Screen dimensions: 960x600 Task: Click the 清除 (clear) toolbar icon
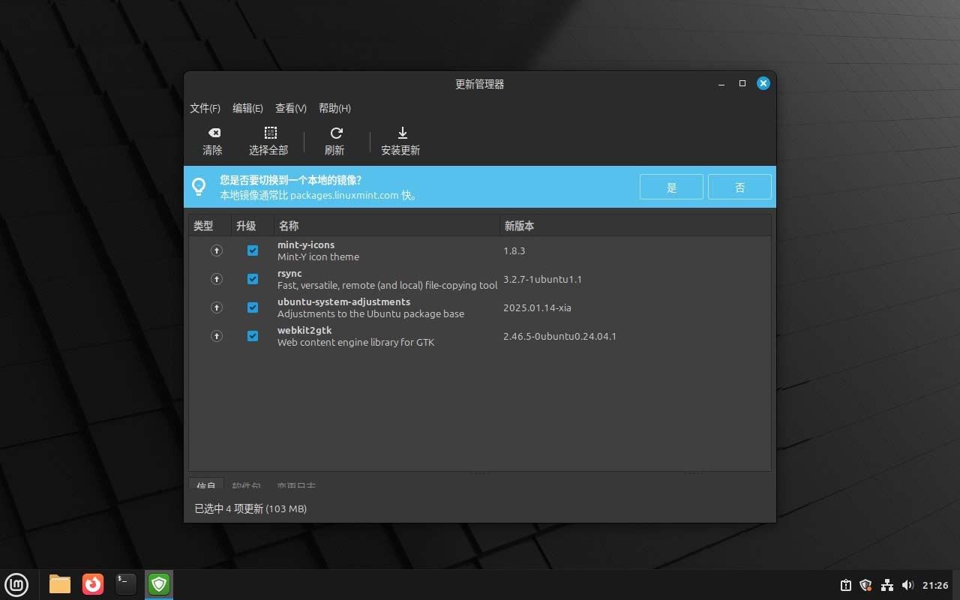(214, 133)
